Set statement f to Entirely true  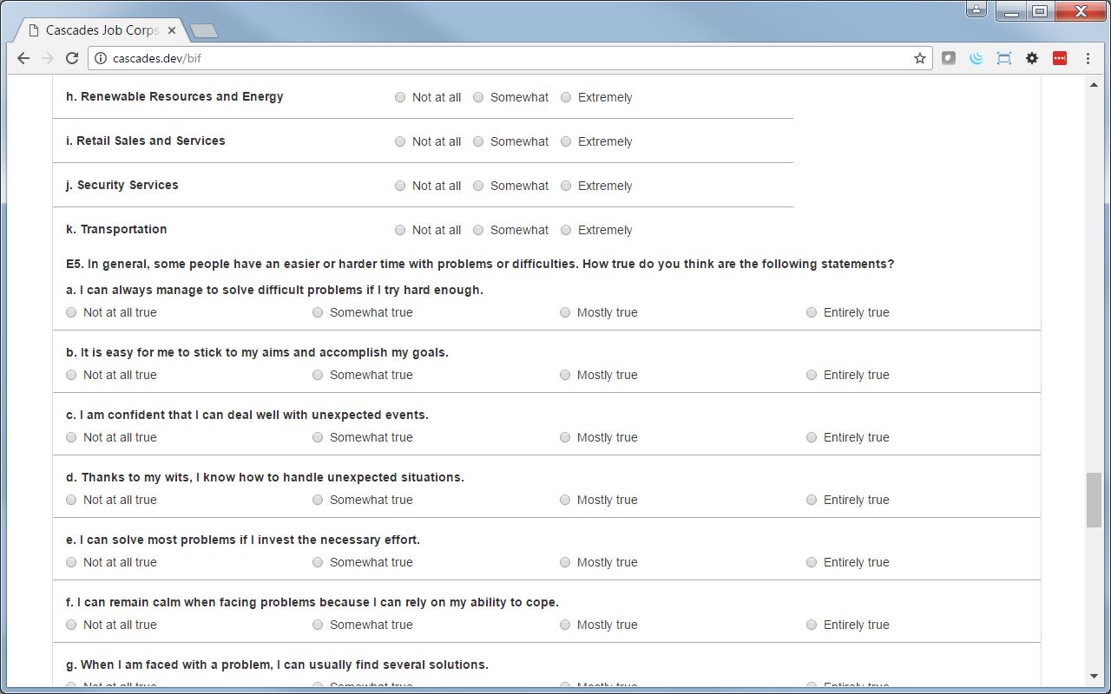812,625
